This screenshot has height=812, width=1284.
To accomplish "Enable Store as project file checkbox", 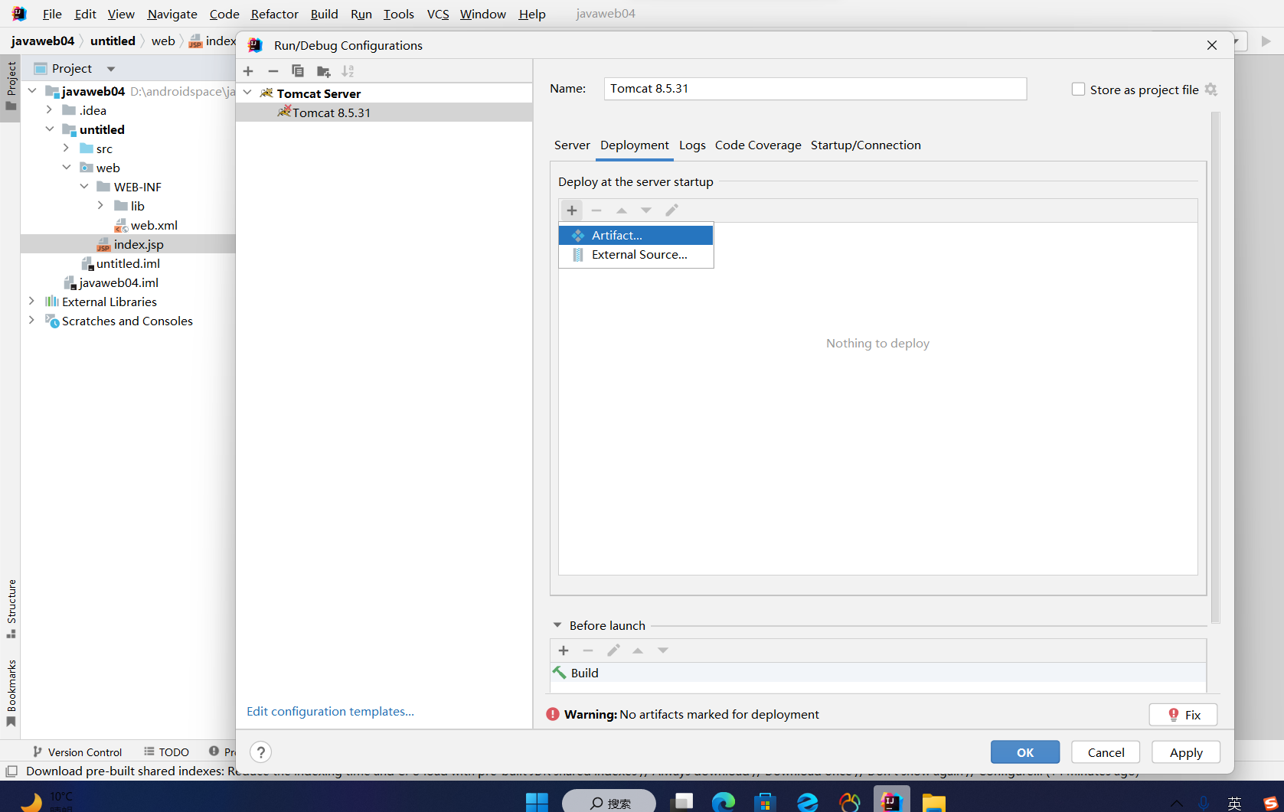I will click(1078, 90).
